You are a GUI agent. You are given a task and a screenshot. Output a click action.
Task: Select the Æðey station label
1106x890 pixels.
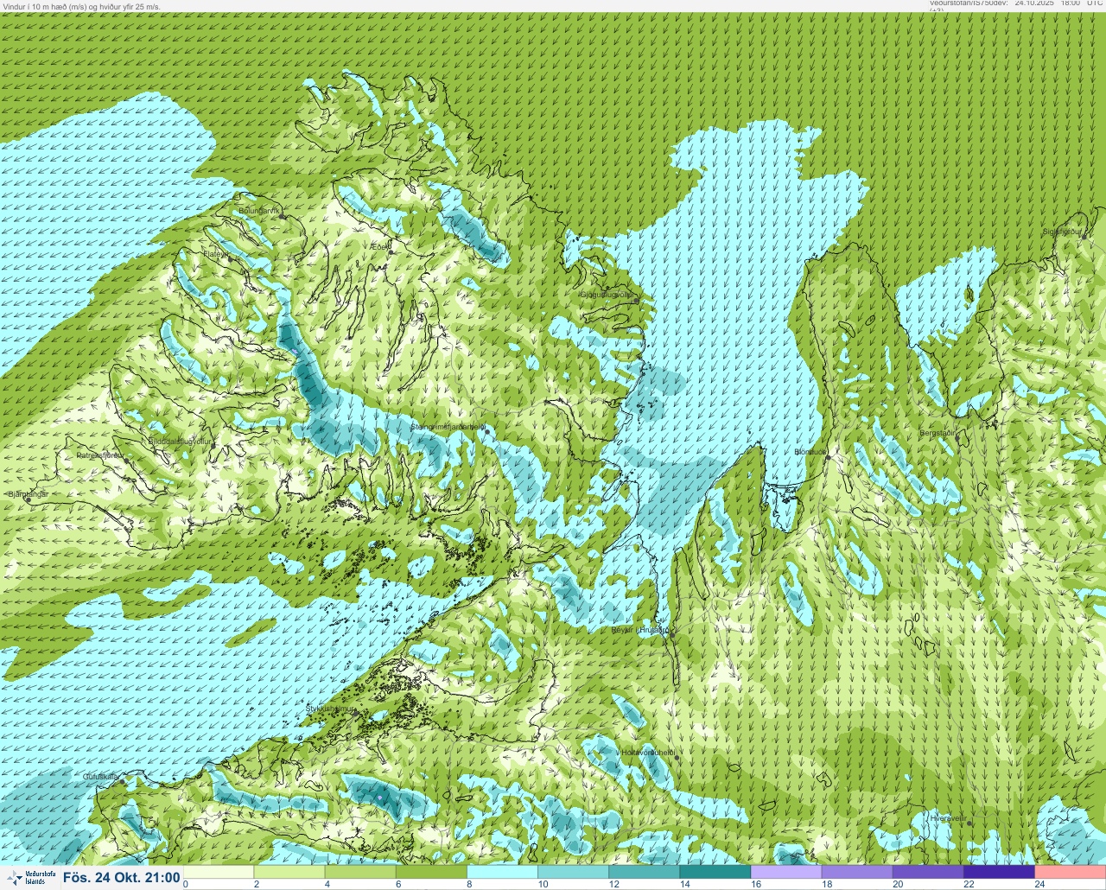tap(380, 247)
